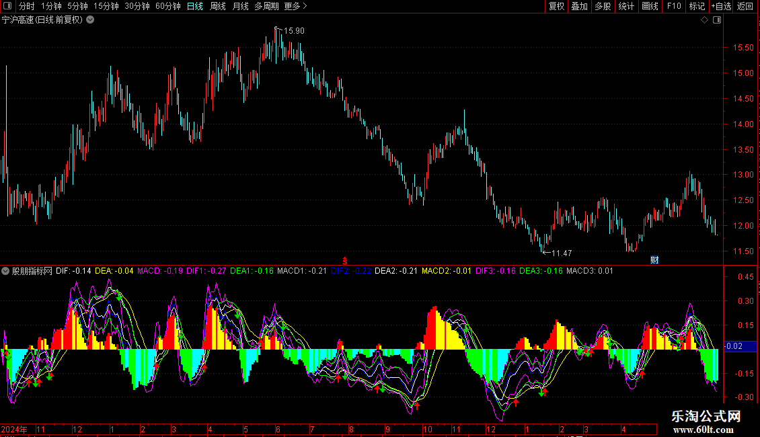Select the 60分钟 period tab
The height and width of the screenshot is (437, 760).
pyautogui.click(x=168, y=6)
